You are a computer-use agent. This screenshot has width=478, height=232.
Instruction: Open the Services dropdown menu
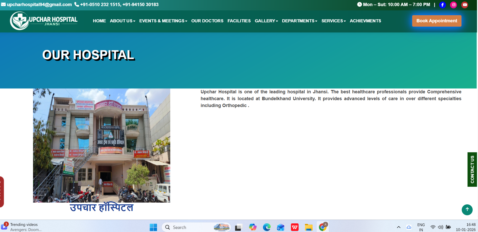point(333,21)
